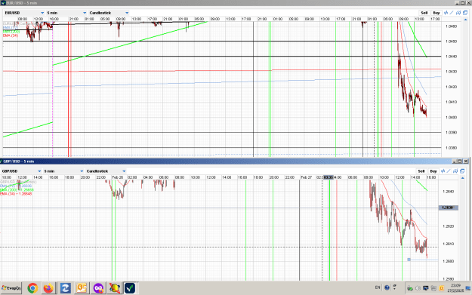Open Candlestick chart type dropdown in GBP/USD chart
Image resolution: width=472 pixels, height=295 pixels.
tap(106, 171)
